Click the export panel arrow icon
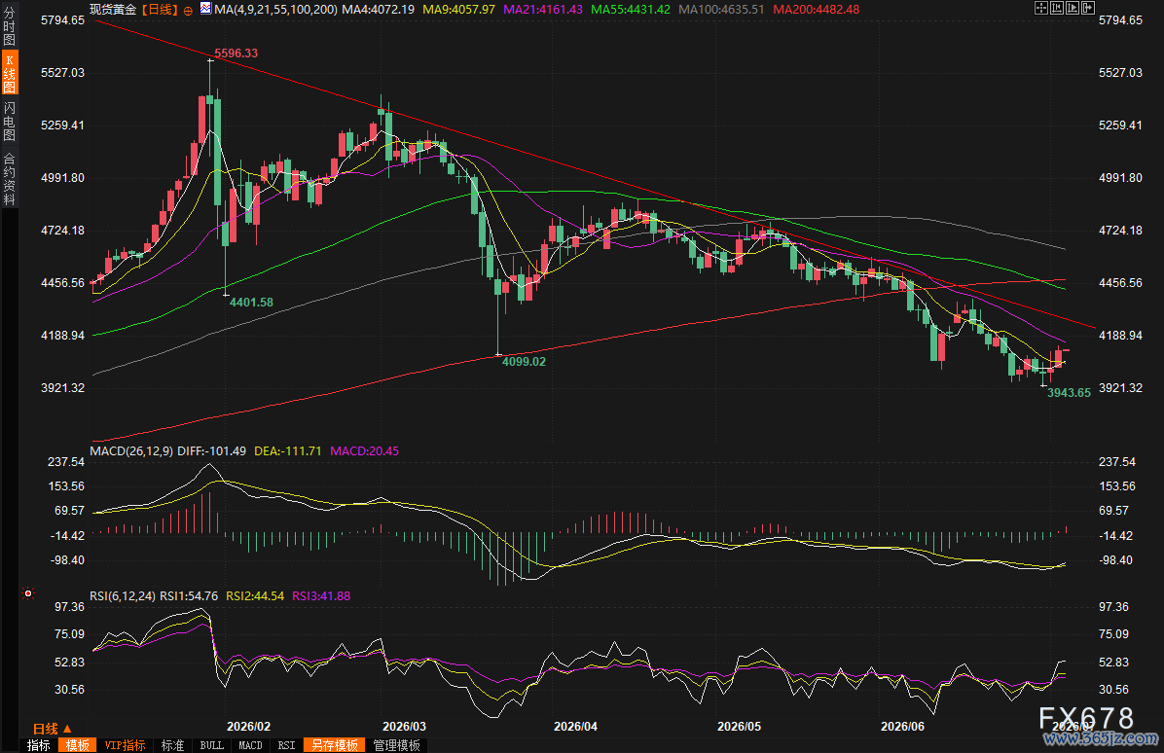The image size is (1164, 753). pos(1088,8)
